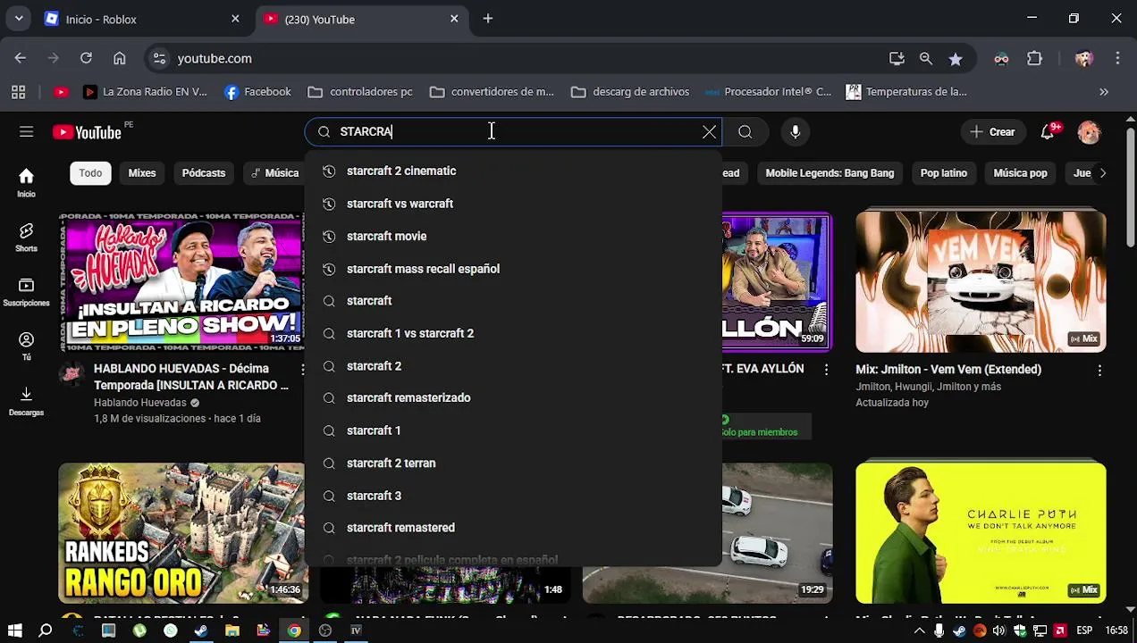Viewport: 1137px width, 643px height.
Task: Choose suggestion starcraft movie
Action: click(513, 236)
